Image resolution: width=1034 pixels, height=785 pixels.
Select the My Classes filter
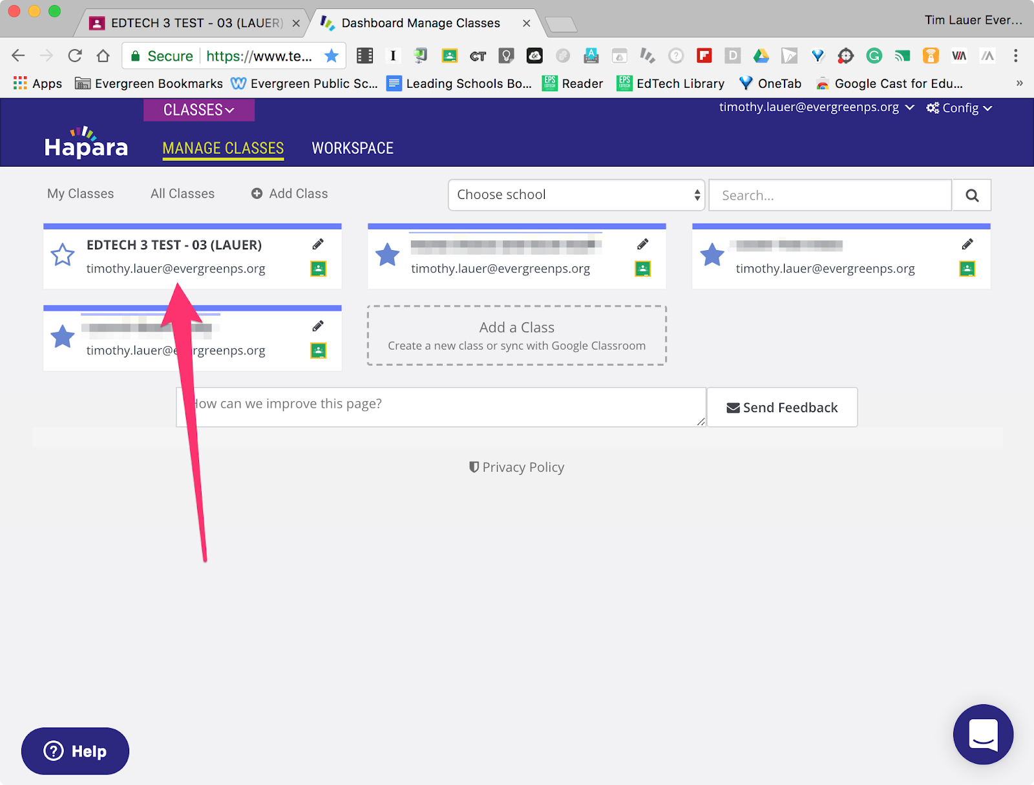(x=81, y=194)
